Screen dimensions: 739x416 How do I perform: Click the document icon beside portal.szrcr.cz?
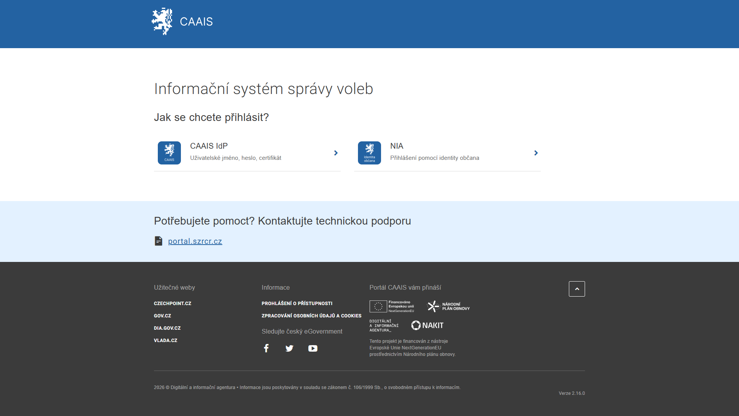159,241
